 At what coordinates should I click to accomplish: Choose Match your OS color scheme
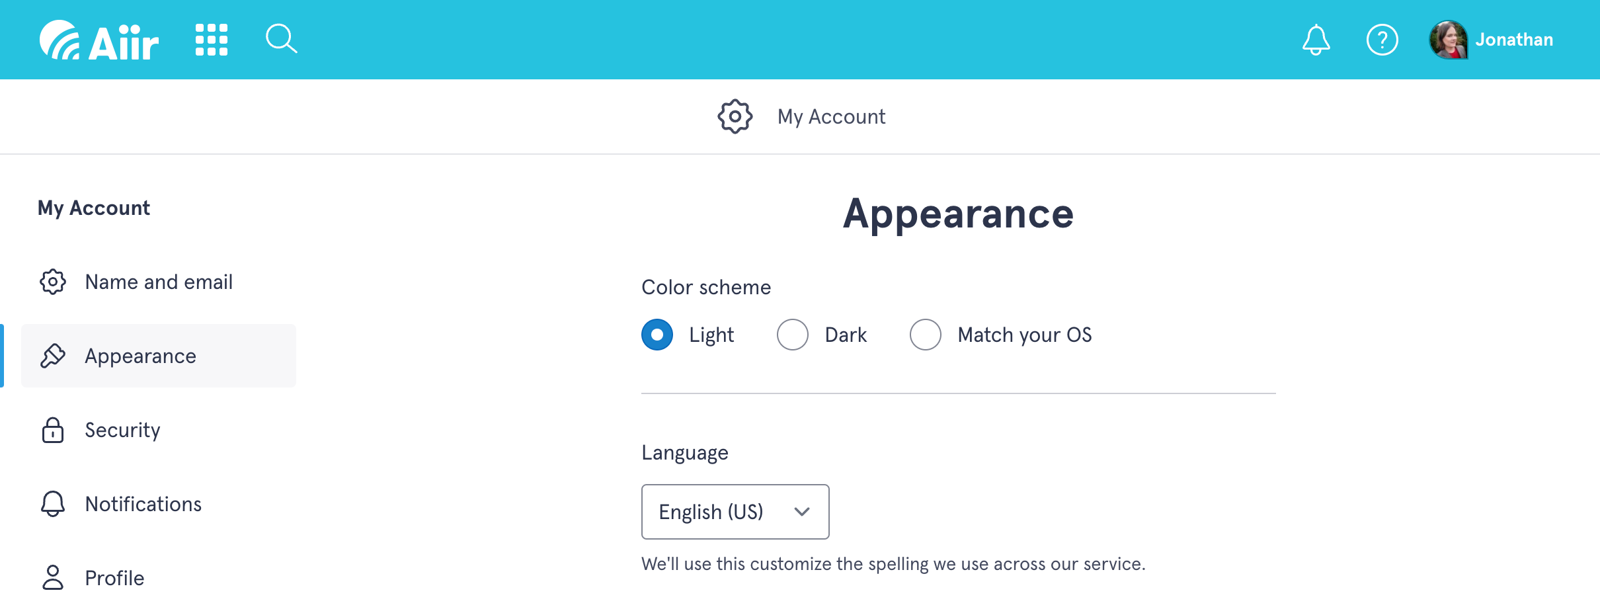coord(926,335)
